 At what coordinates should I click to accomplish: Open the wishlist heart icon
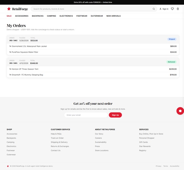(172, 9)
